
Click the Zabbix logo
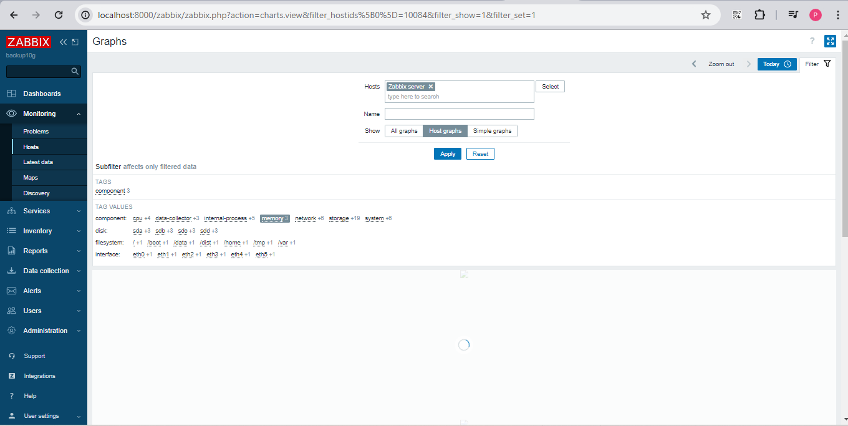(x=28, y=42)
